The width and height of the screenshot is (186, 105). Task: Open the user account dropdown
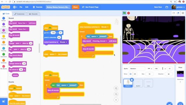pyautogui.click(x=178, y=7)
